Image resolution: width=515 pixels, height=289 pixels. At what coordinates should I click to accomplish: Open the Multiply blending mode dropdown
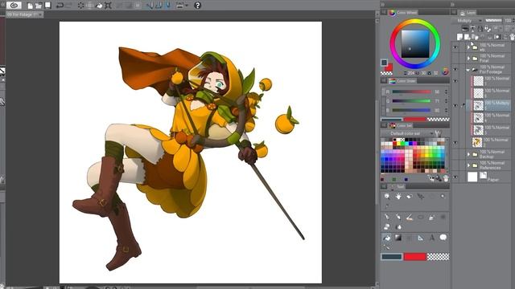(x=469, y=21)
